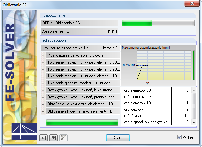Click the 'Ilość elemetów 3D' row
202x147 pixels.
[x=156, y=90]
